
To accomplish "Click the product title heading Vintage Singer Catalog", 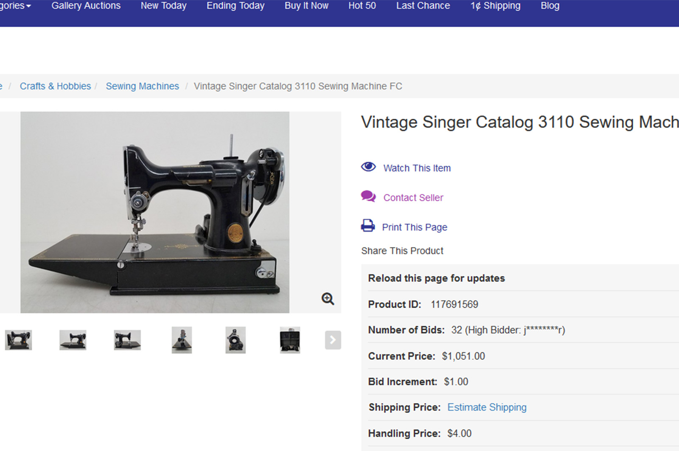I will (x=520, y=122).
